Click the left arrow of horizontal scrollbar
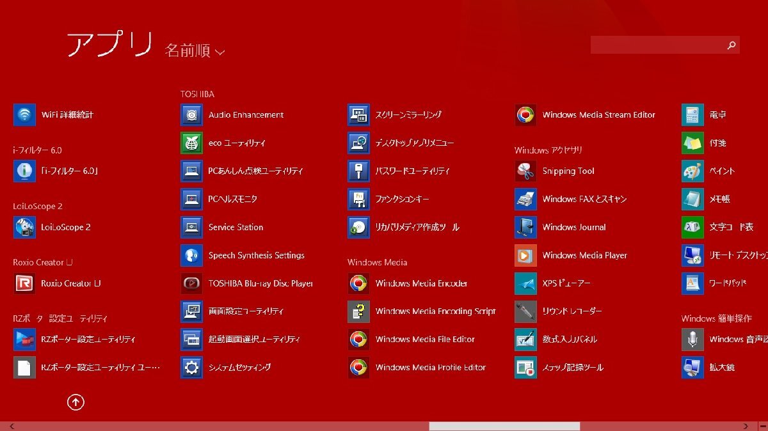Image resolution: width=768 pixels, height=431 pixels. [12, 426]
